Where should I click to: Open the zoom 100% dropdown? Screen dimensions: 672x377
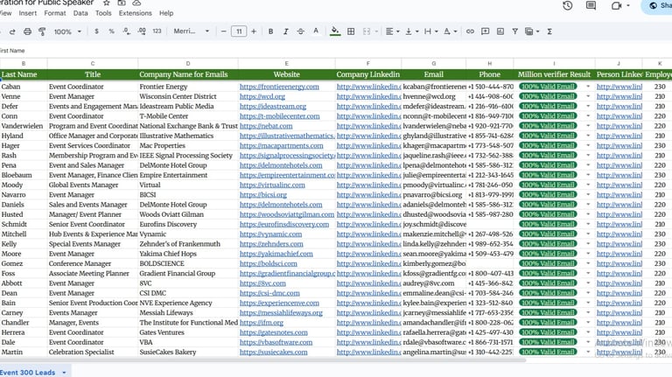[66, 31]
